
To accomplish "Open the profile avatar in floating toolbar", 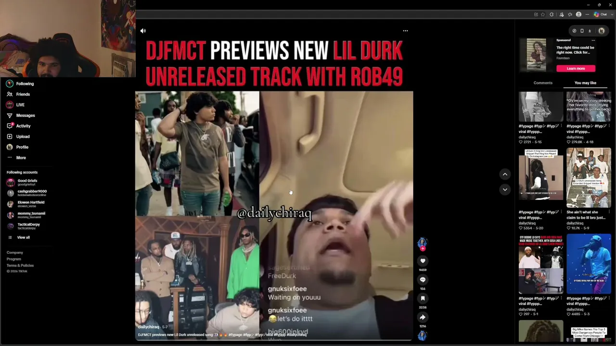I will [602, 31].
